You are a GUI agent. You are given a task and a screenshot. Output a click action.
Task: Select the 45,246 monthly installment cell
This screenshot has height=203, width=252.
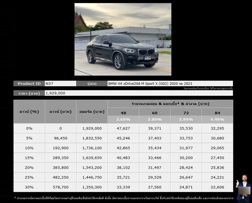pos(123,138)
